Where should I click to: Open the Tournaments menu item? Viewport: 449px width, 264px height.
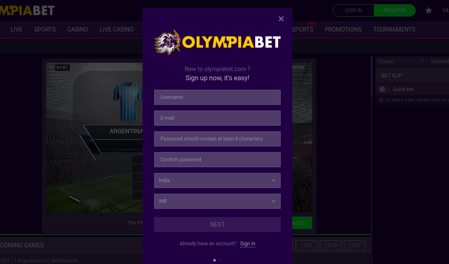[x=394, y=30]
